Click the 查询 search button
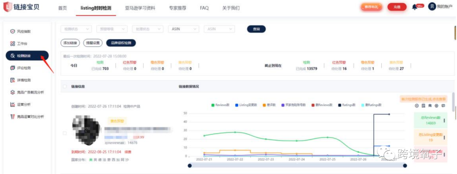 coord(256,29)
